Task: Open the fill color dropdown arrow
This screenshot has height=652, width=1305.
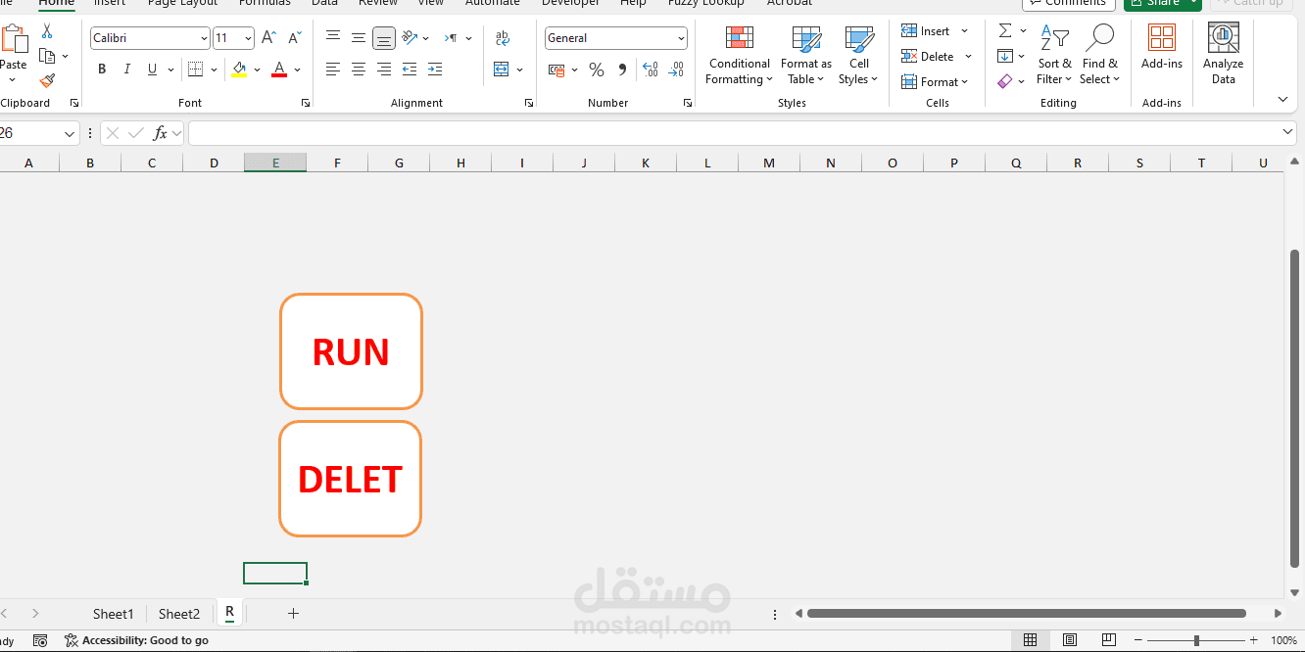Action: tap(257, 70)
